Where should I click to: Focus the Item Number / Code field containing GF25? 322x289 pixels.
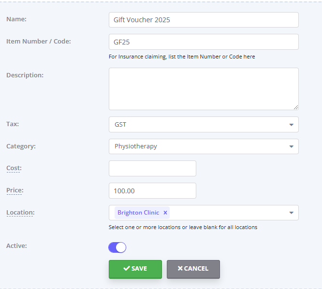click(x=204, y=42)
